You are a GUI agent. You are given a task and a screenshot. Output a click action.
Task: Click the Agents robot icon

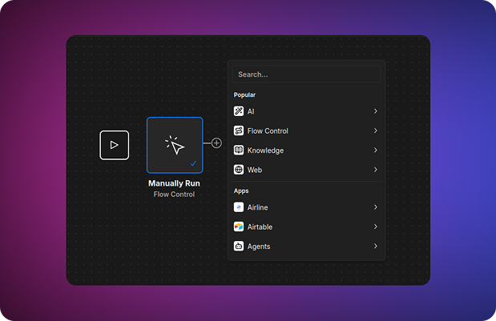pos(239,247)
